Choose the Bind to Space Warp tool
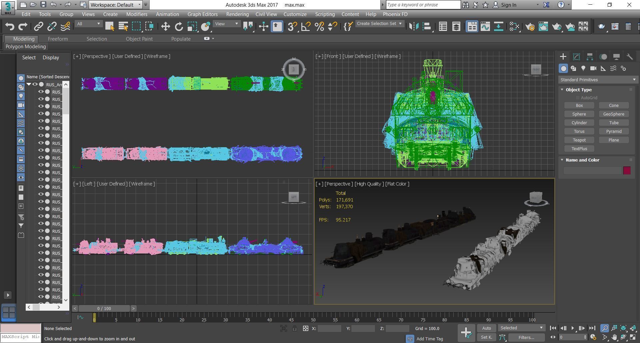 [65, 27]
